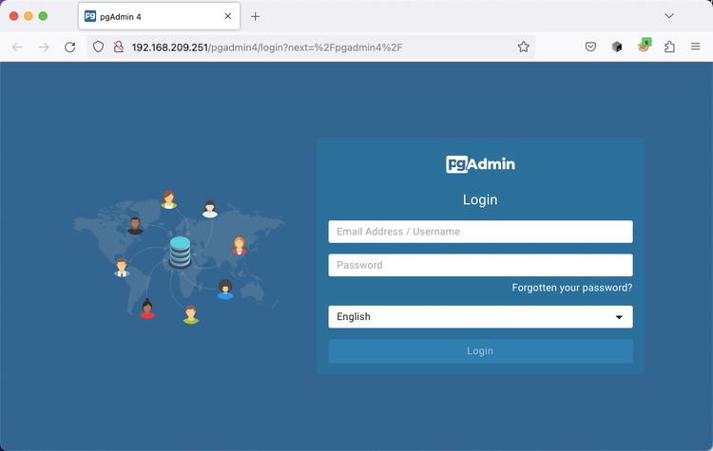713x451 pixels.
Task: Close the pgAdmin 4 tab
Action: coord(226,16)
